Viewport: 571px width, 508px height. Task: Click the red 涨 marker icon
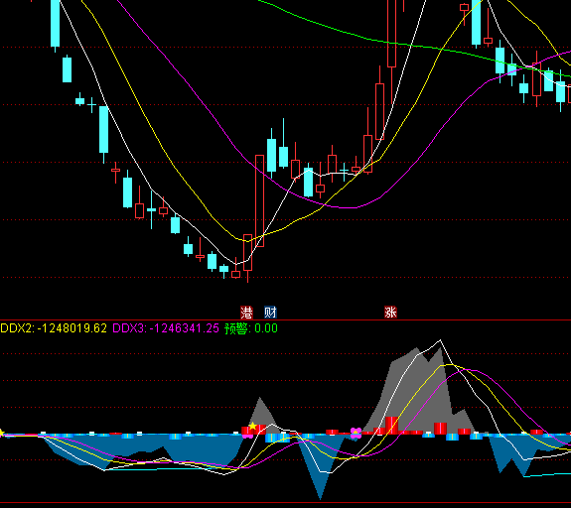click(390, 313)
